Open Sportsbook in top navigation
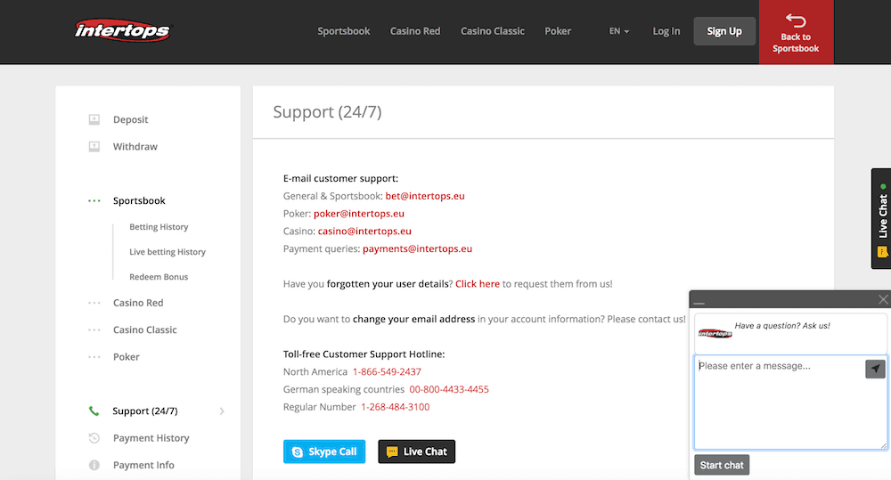 344,31
